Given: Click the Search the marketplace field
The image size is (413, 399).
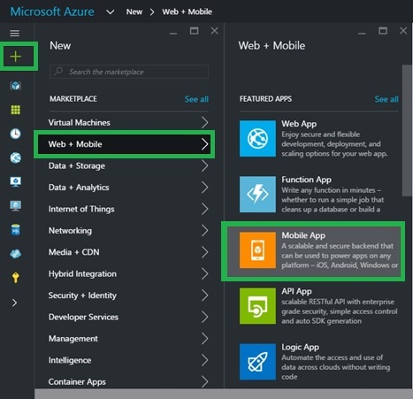Looking at the screenshot, I should (x=129, y=72).
